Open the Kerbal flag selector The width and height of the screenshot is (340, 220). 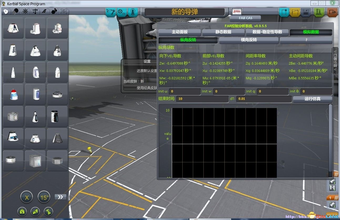tap(237, 12)
